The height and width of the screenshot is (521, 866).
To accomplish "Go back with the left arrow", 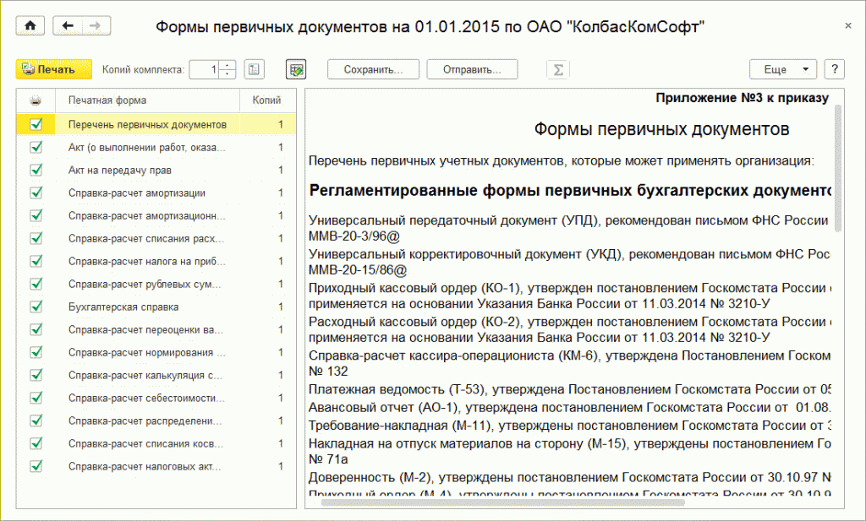I will coord(68,26).
